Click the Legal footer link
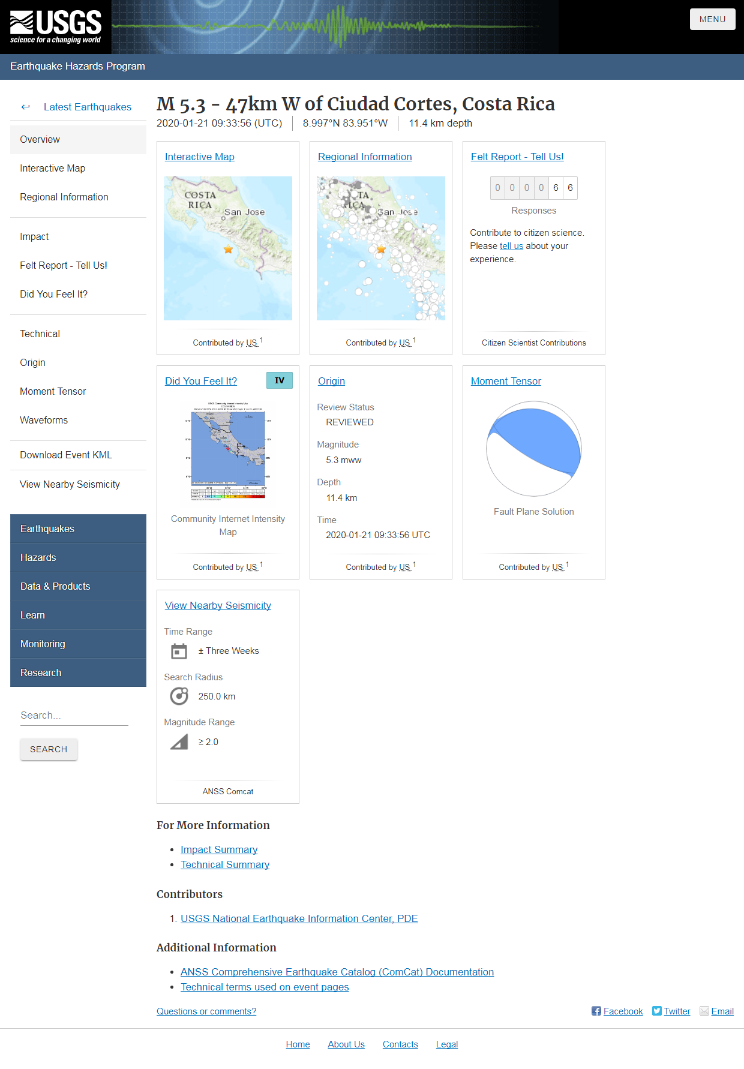 click(447, 1044)
